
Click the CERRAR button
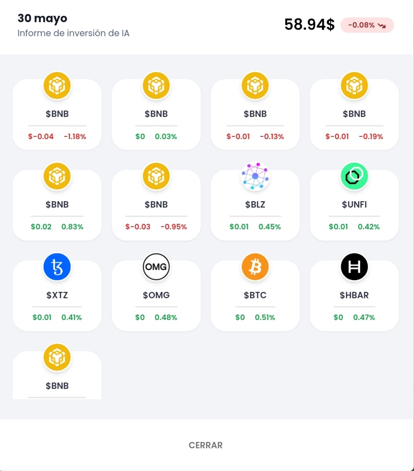click(x=206, y=445)
